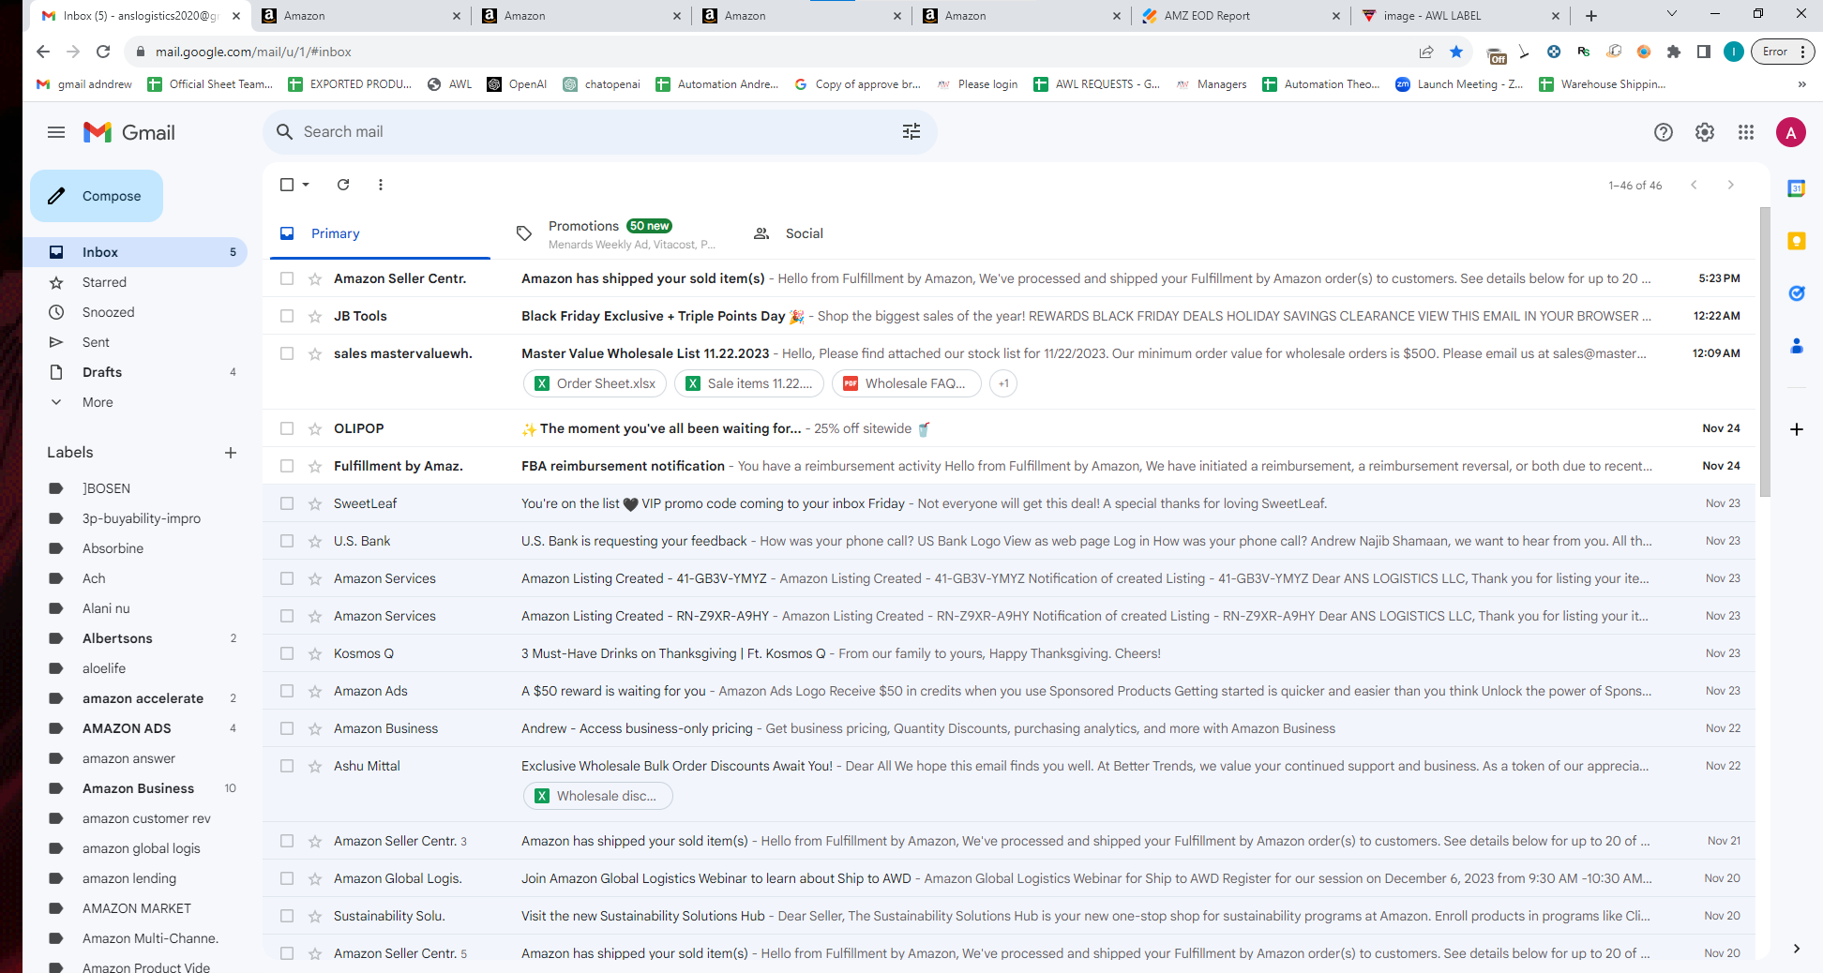Bookmark this page with the star icon
The image size is (1823, 973).
(1456, 52)
